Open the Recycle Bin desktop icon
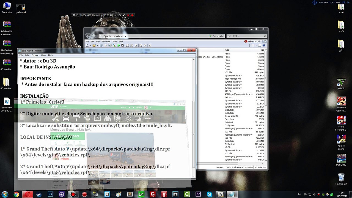Image resolution: width=352 pixels, height=198 pixels. (341, 179)
